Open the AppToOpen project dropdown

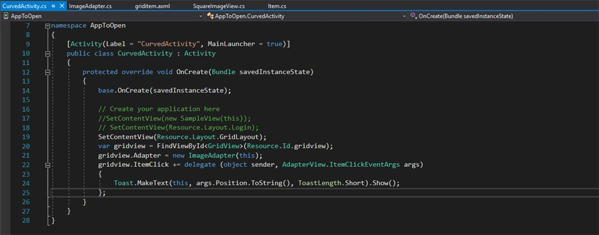(x=201, y=16)
